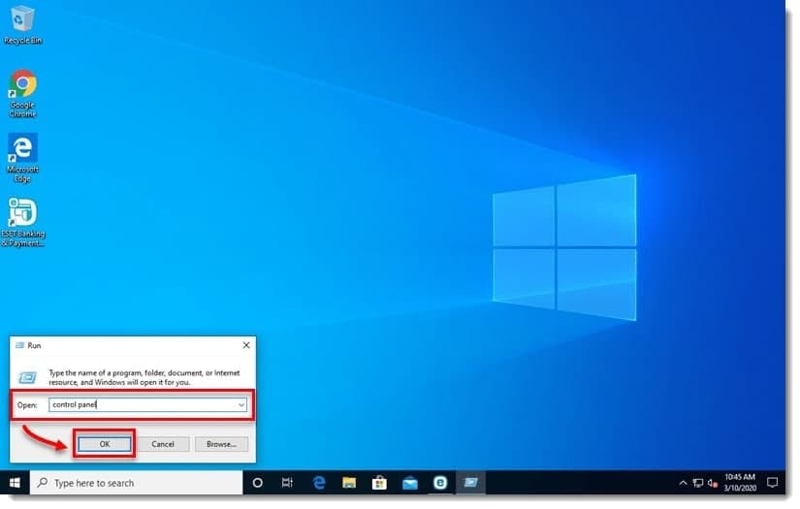Viewport: 800px width, 509px height.
Task: Open Microsoft Store from the taskbar
Action: [379, 482]
